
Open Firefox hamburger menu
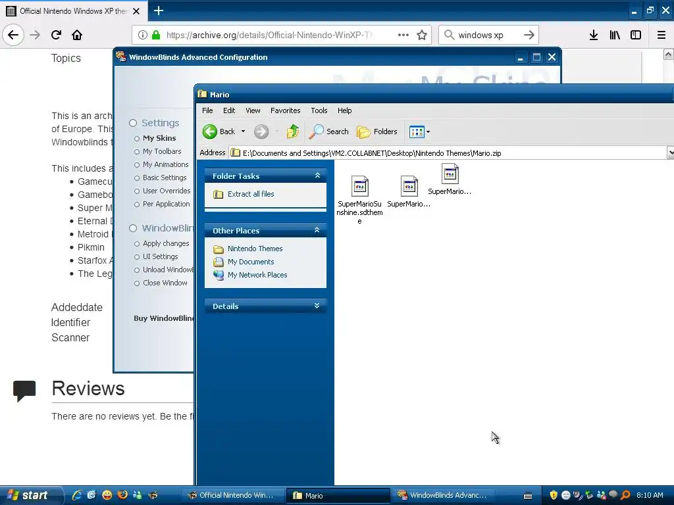[661, 35]
